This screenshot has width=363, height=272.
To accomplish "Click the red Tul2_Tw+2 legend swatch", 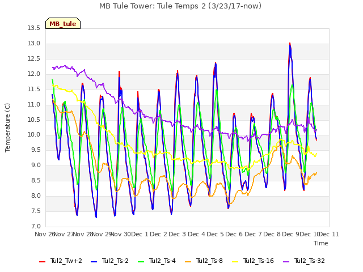I will pyautogui.click(x=42, y=262).
